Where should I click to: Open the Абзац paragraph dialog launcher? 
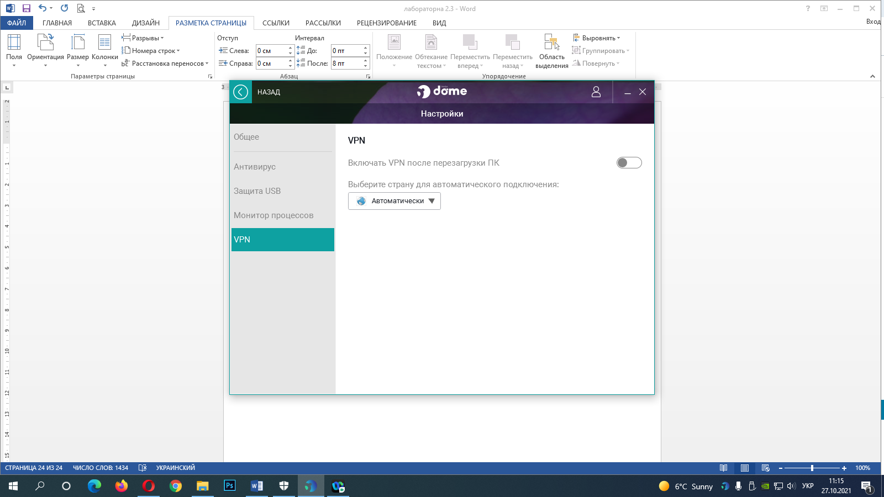[x=368, y=76]
